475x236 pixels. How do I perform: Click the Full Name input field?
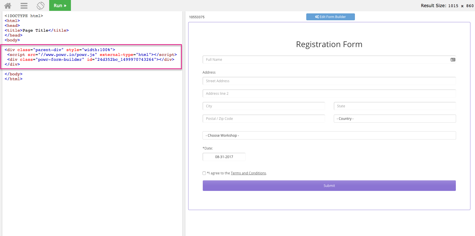pos(329,60)
